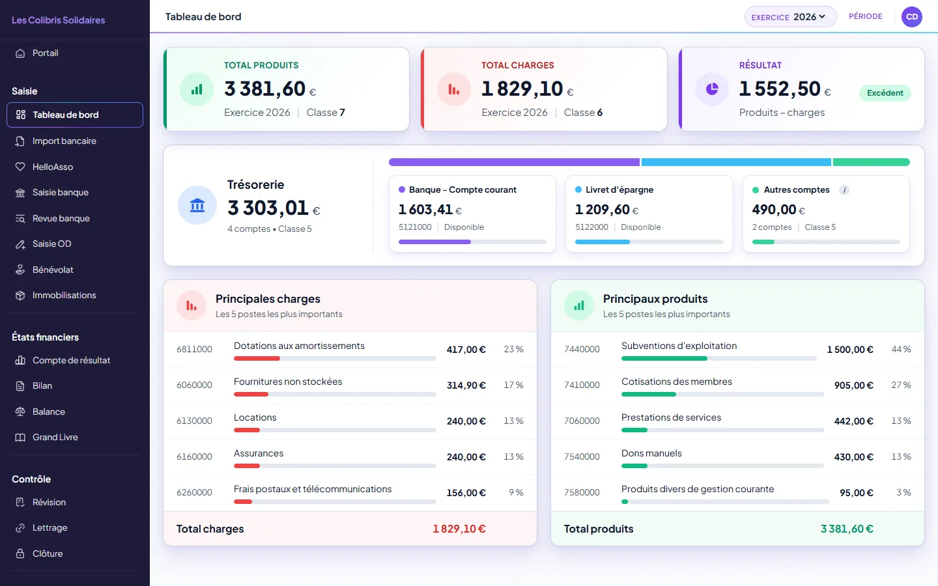Click the Subventions d'exploitation row
Screen dimensions: 938x586
coord(737,350)
